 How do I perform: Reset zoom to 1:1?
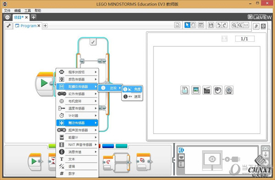click(x=246, y=25)
